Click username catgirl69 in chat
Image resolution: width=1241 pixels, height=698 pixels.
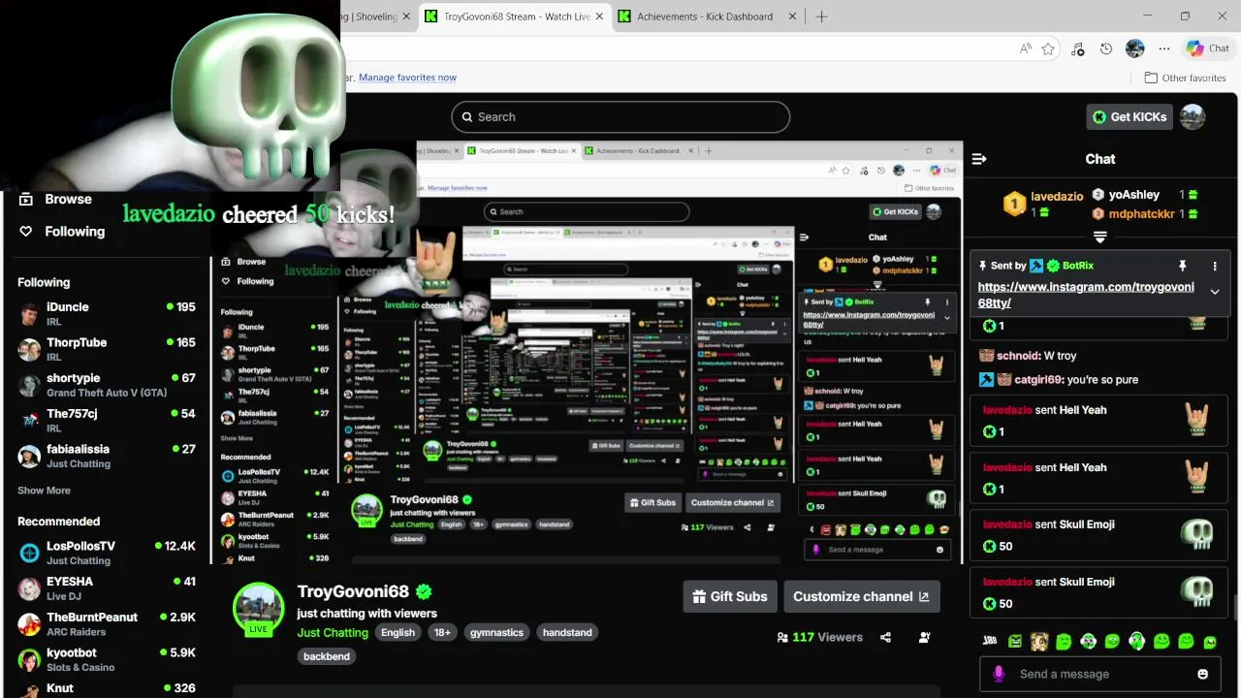[1038, 380]
